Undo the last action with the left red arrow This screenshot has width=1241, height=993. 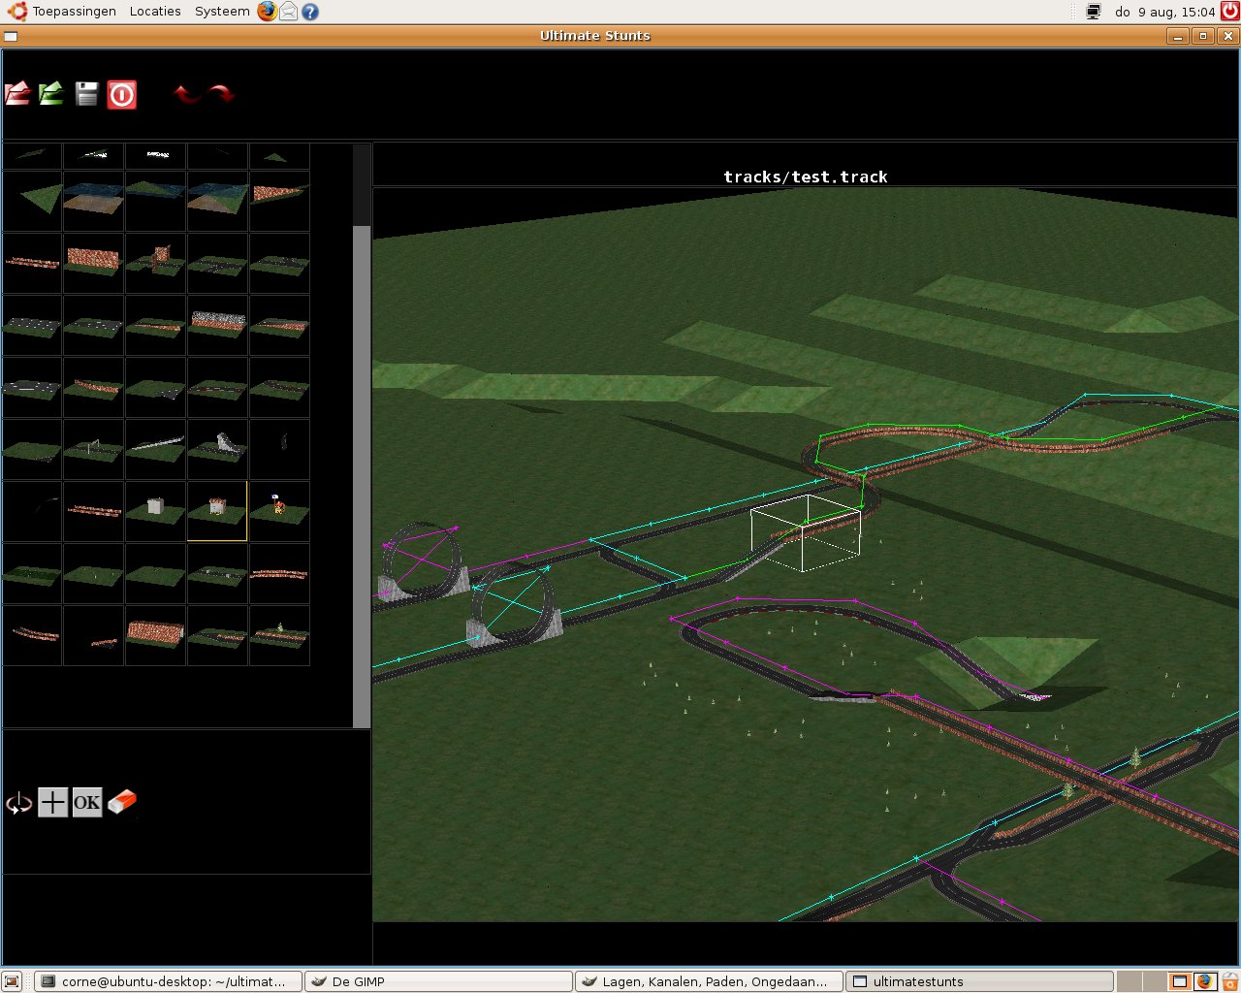click(x=186, y=94)
